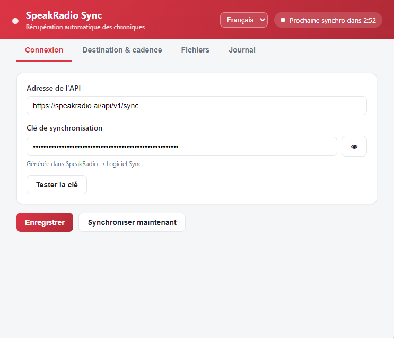Click the 'Adresse de l'API' label
This screenshot has width=394, height=338.
[x=54, y=88]
